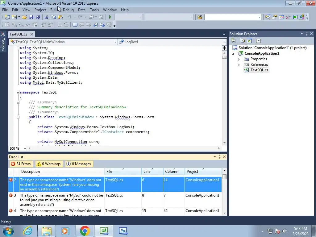Viewport: 316px width, 237px height.
Task: Select error 3 about 'MySql' not found
Action: click(115, 200)
